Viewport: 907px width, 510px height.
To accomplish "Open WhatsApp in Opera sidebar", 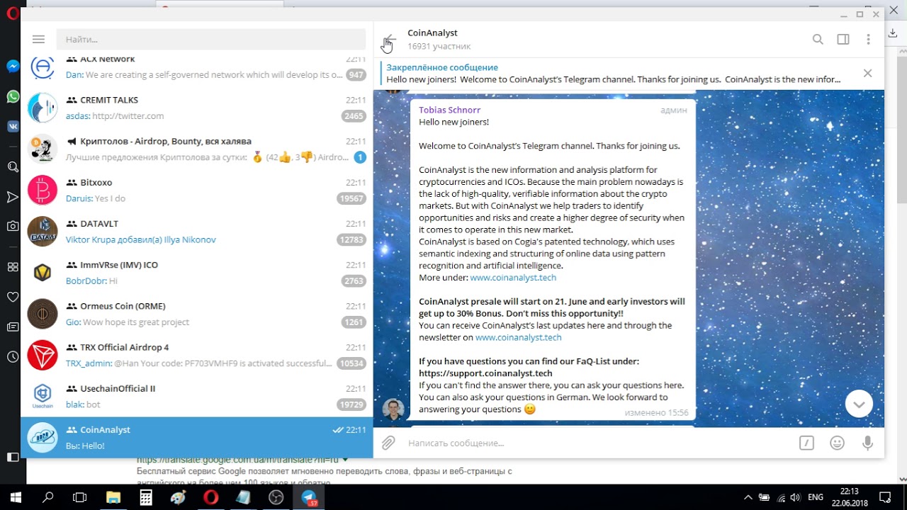I will click(13, 96).
